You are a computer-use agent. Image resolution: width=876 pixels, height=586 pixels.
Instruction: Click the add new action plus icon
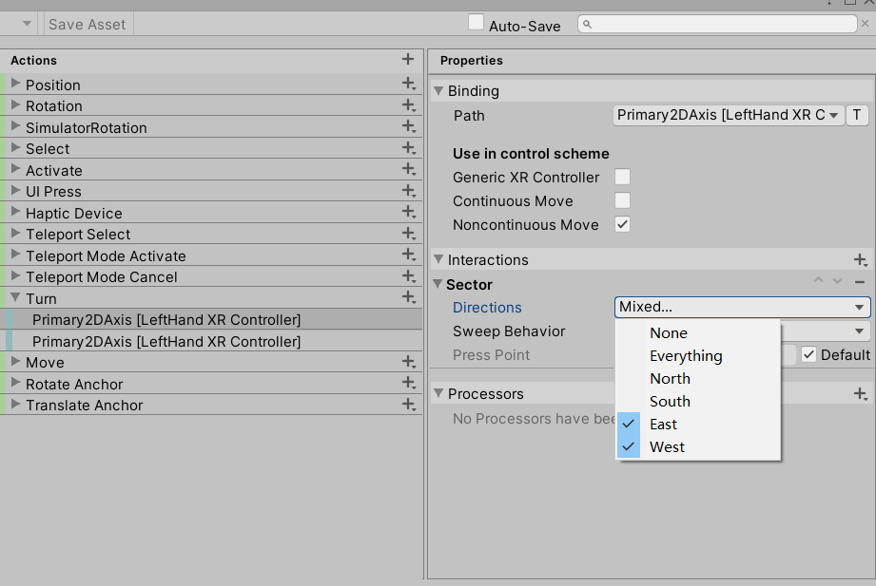point(408,60)
